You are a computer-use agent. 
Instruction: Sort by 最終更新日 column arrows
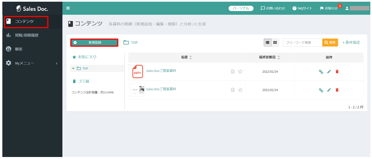coord(279,58)
